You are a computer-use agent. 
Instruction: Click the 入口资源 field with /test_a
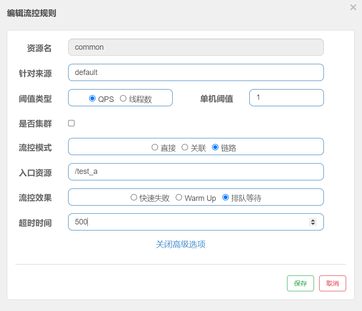(196, 172)
